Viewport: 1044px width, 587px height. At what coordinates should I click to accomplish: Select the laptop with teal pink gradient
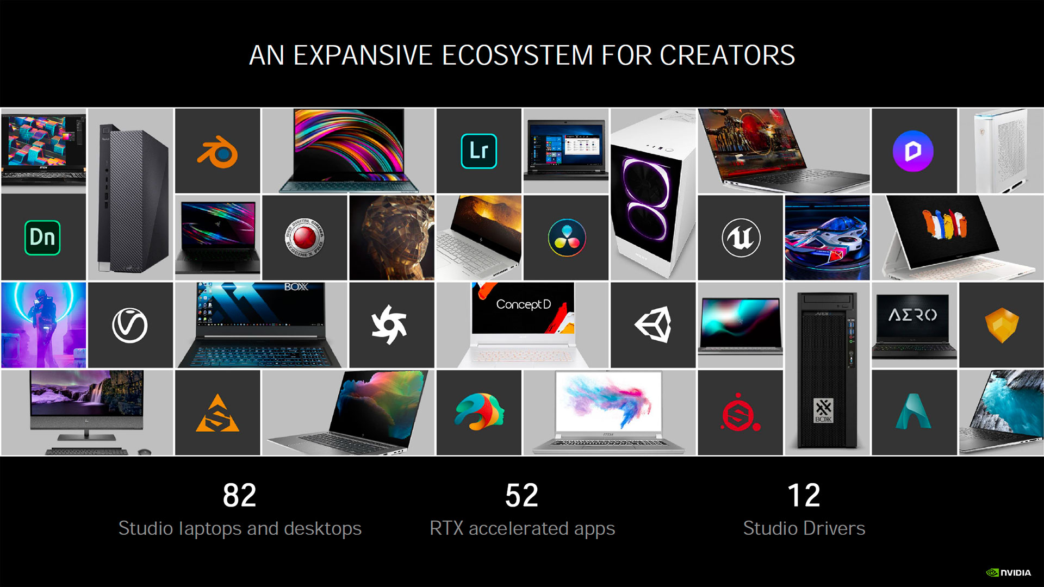coord(740,325)
